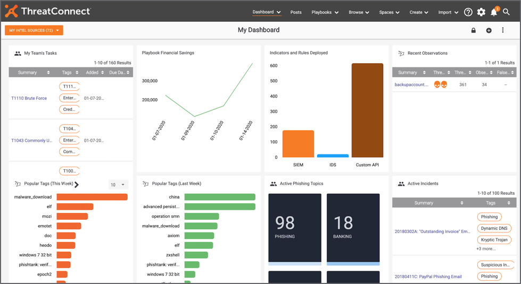
Task: Open the 10 results count dropdown
Action: pyautogui.click(x=118, y=185)
